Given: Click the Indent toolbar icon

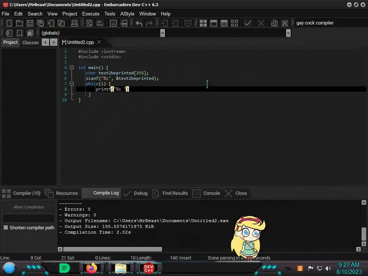Looking at the screenshot, I should tap(165, 23).
